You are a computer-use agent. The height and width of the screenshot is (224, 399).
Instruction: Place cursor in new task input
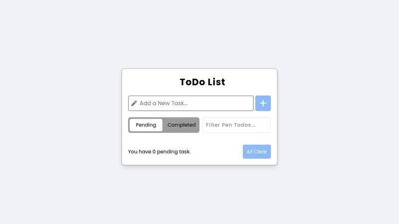coord(191,103)
